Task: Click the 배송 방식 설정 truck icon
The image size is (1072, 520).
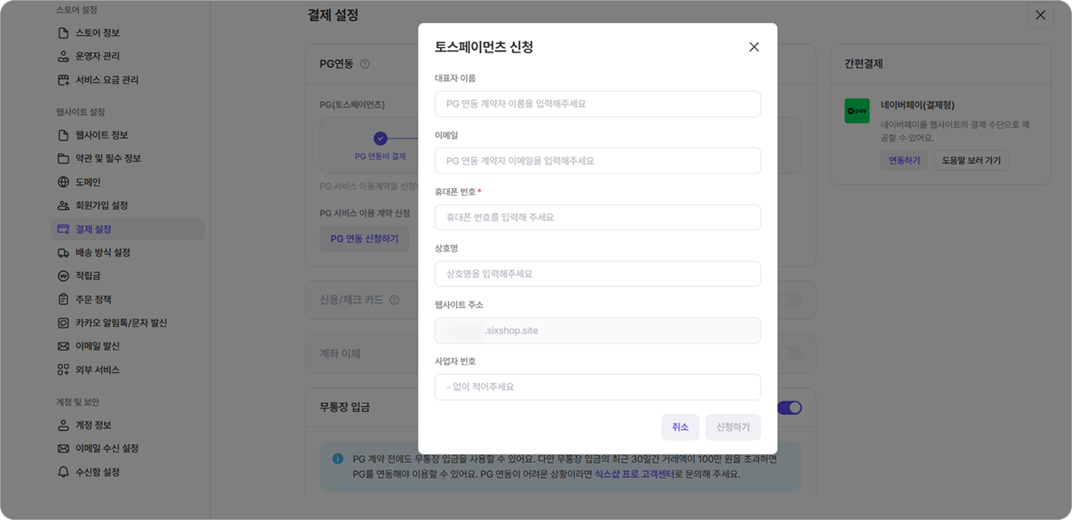Action: [x=63, y=253]
